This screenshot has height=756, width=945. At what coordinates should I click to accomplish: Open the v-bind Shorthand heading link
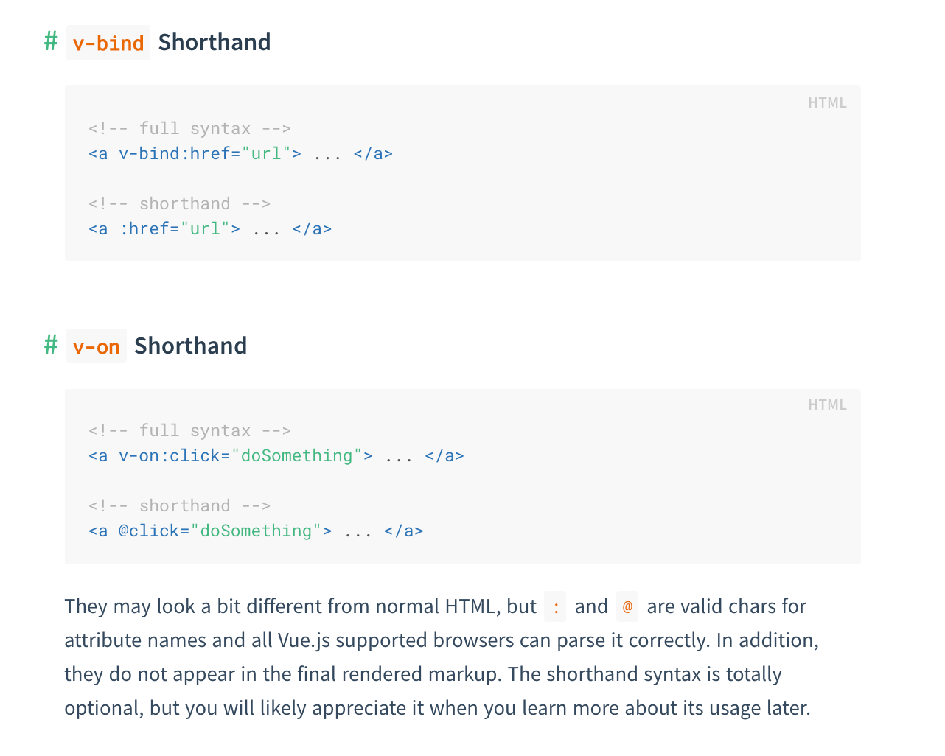coord(169,42)
